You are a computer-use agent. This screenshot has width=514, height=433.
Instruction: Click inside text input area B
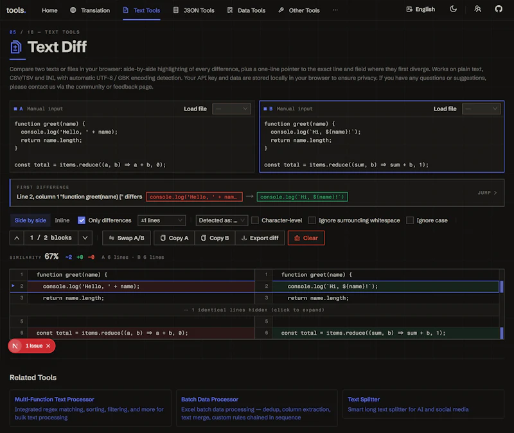click(382, 144)
